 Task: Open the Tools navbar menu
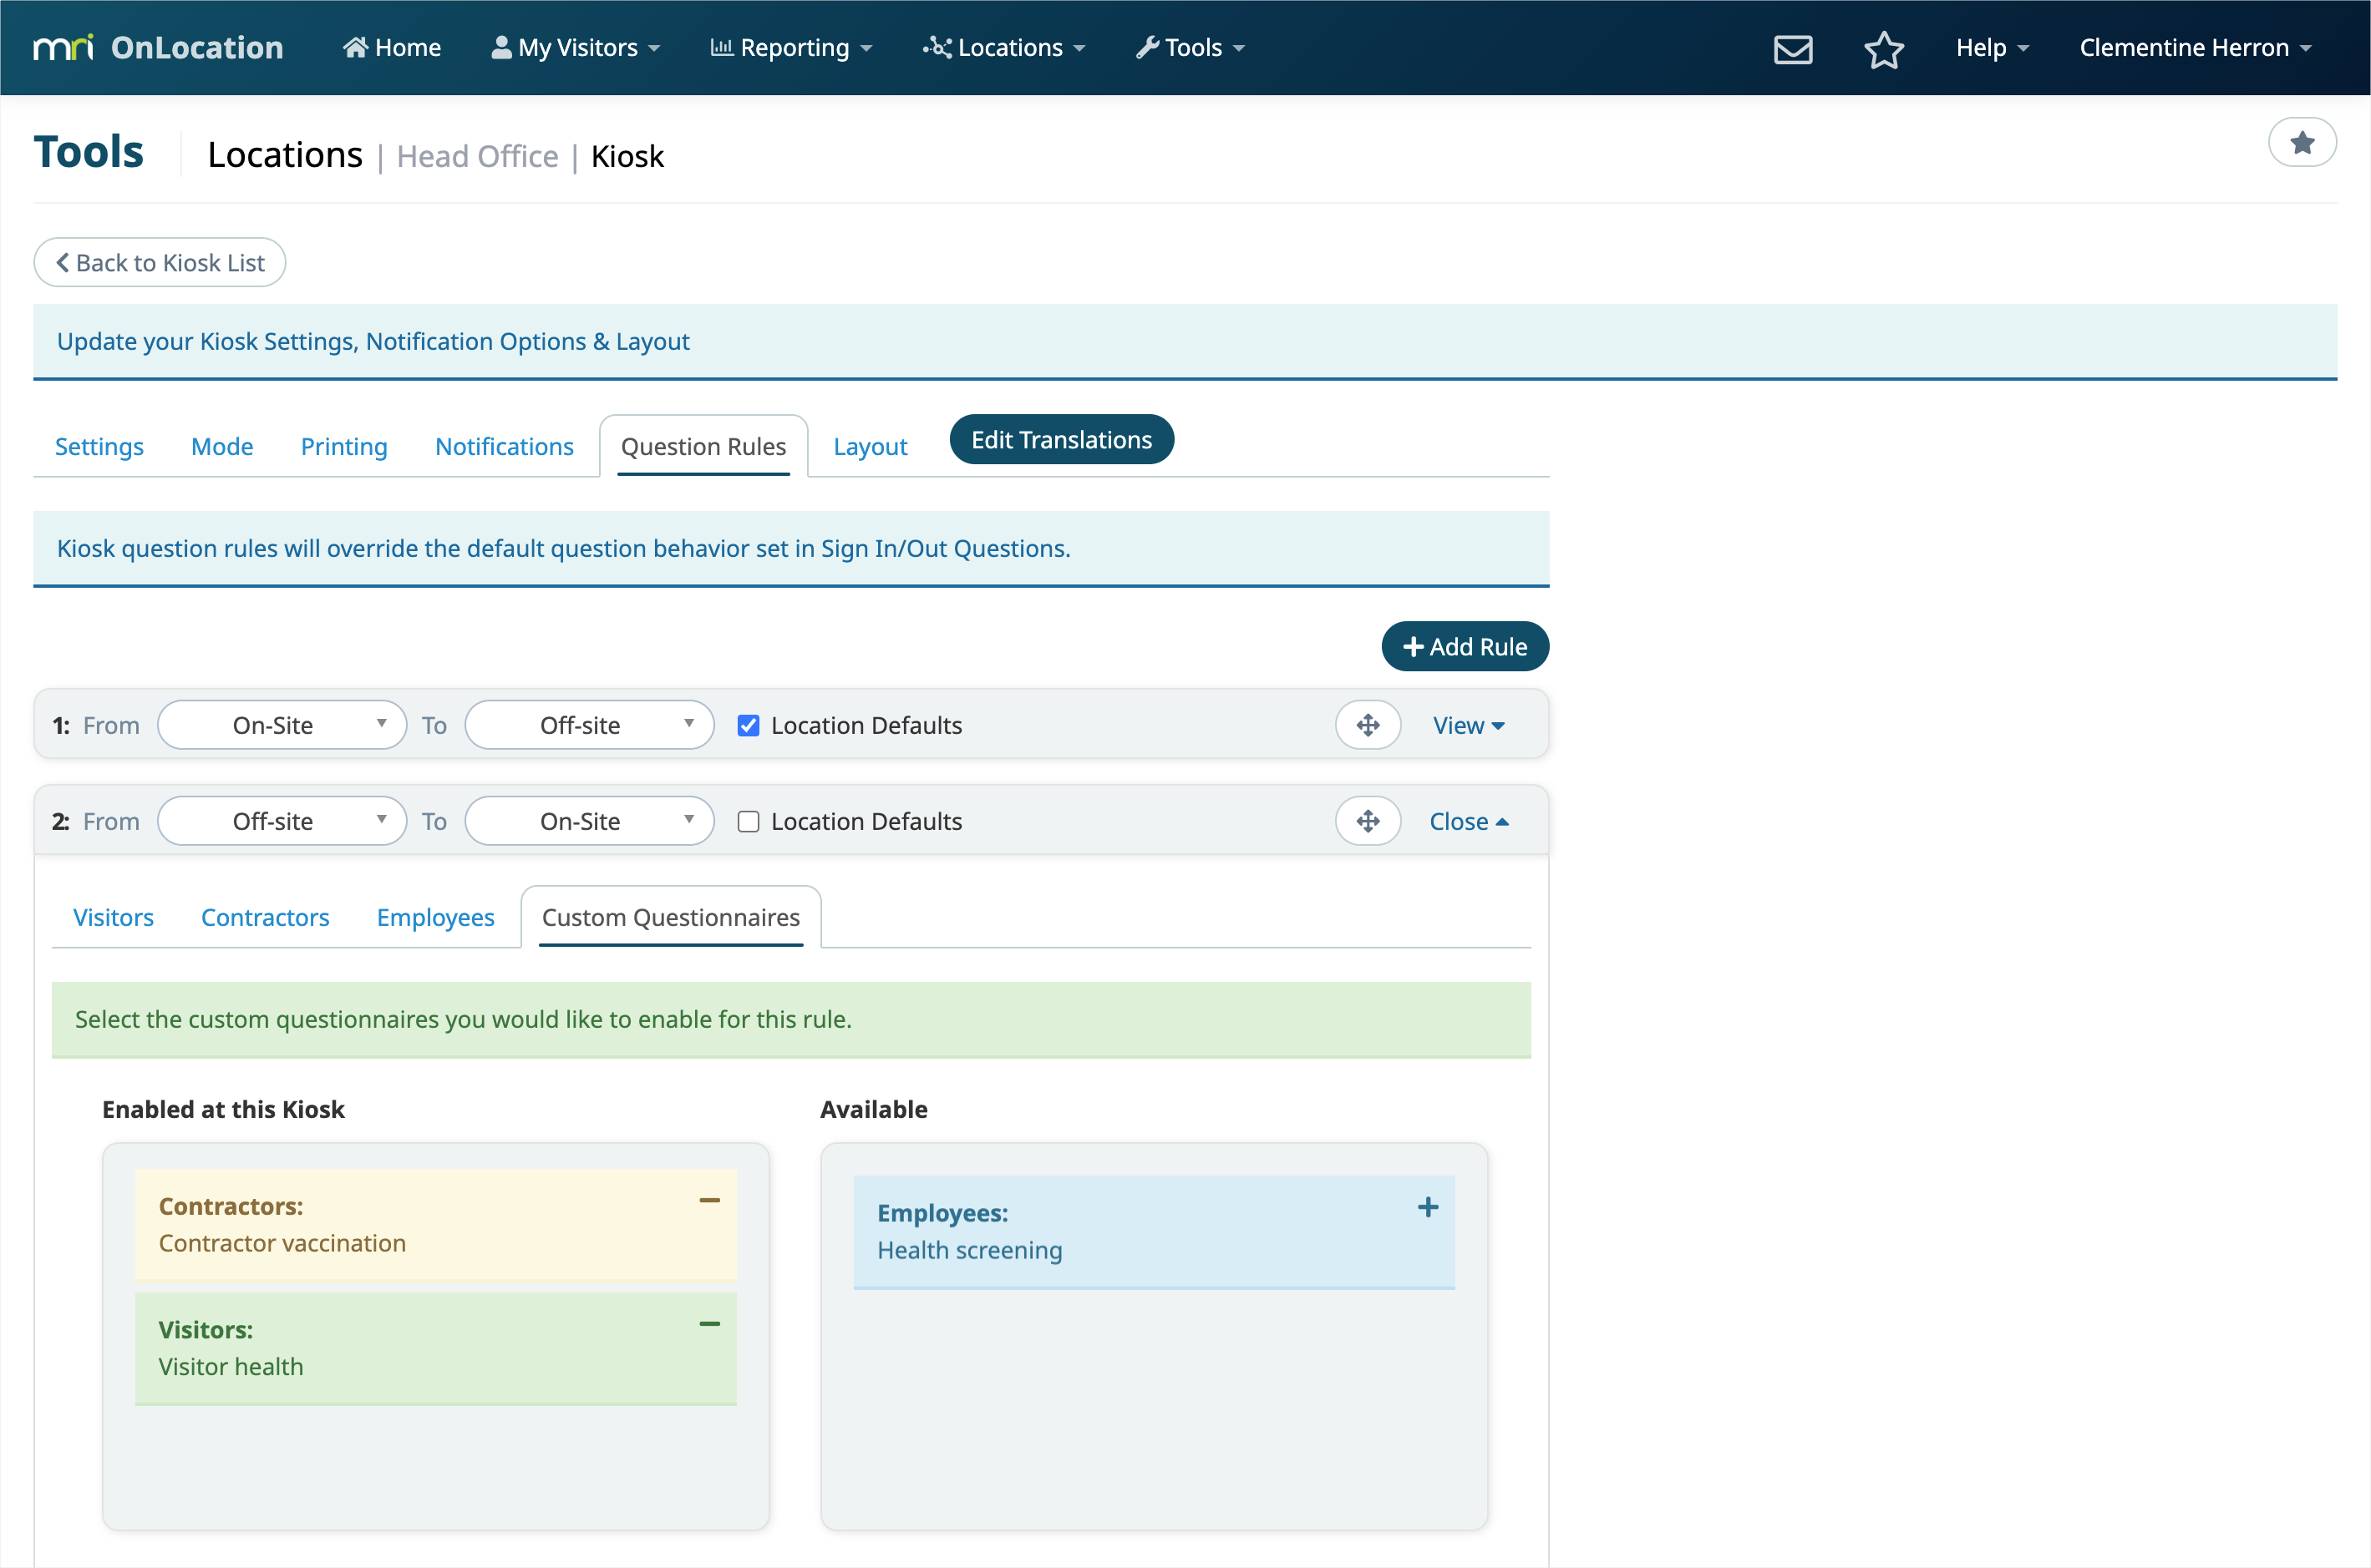pos(1191,47)
